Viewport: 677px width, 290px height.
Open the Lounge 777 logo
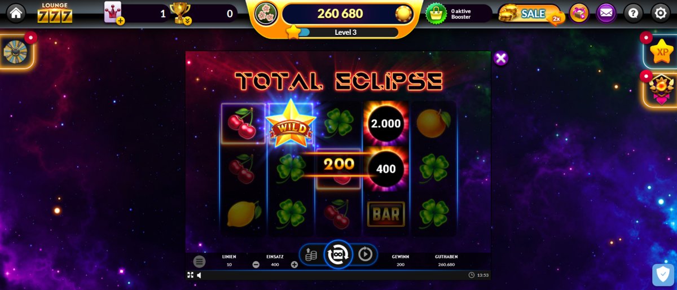[x=55, y=12]
